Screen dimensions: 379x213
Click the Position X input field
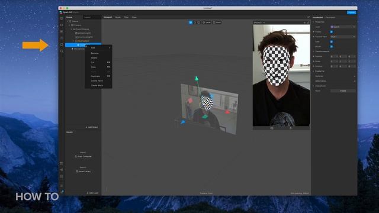click(334, 57)
